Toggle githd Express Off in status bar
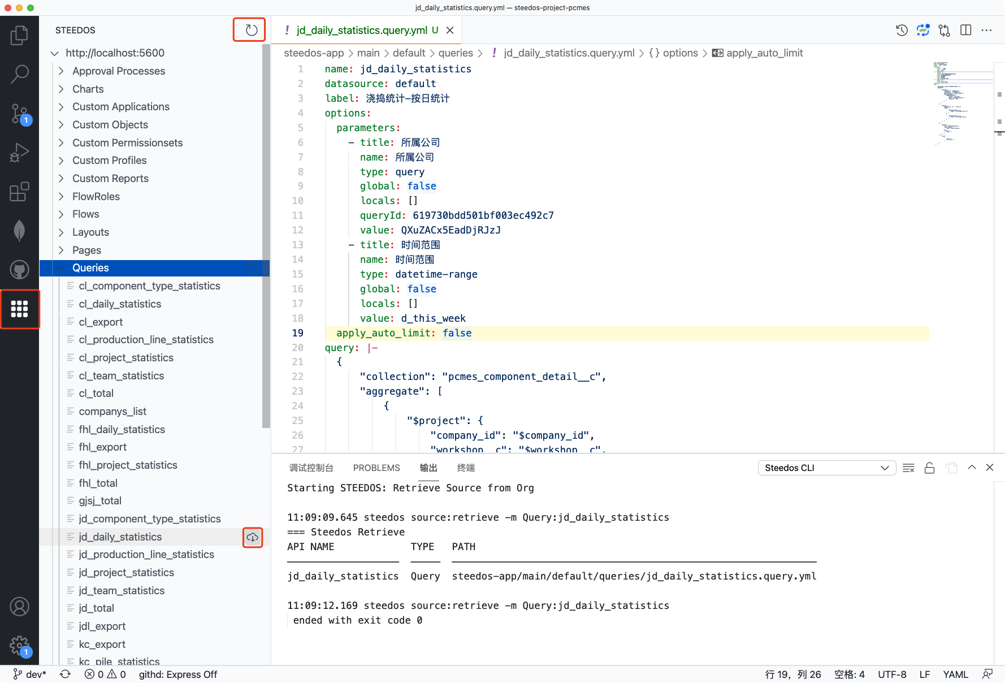1005x683 pixels. [178, 674]
